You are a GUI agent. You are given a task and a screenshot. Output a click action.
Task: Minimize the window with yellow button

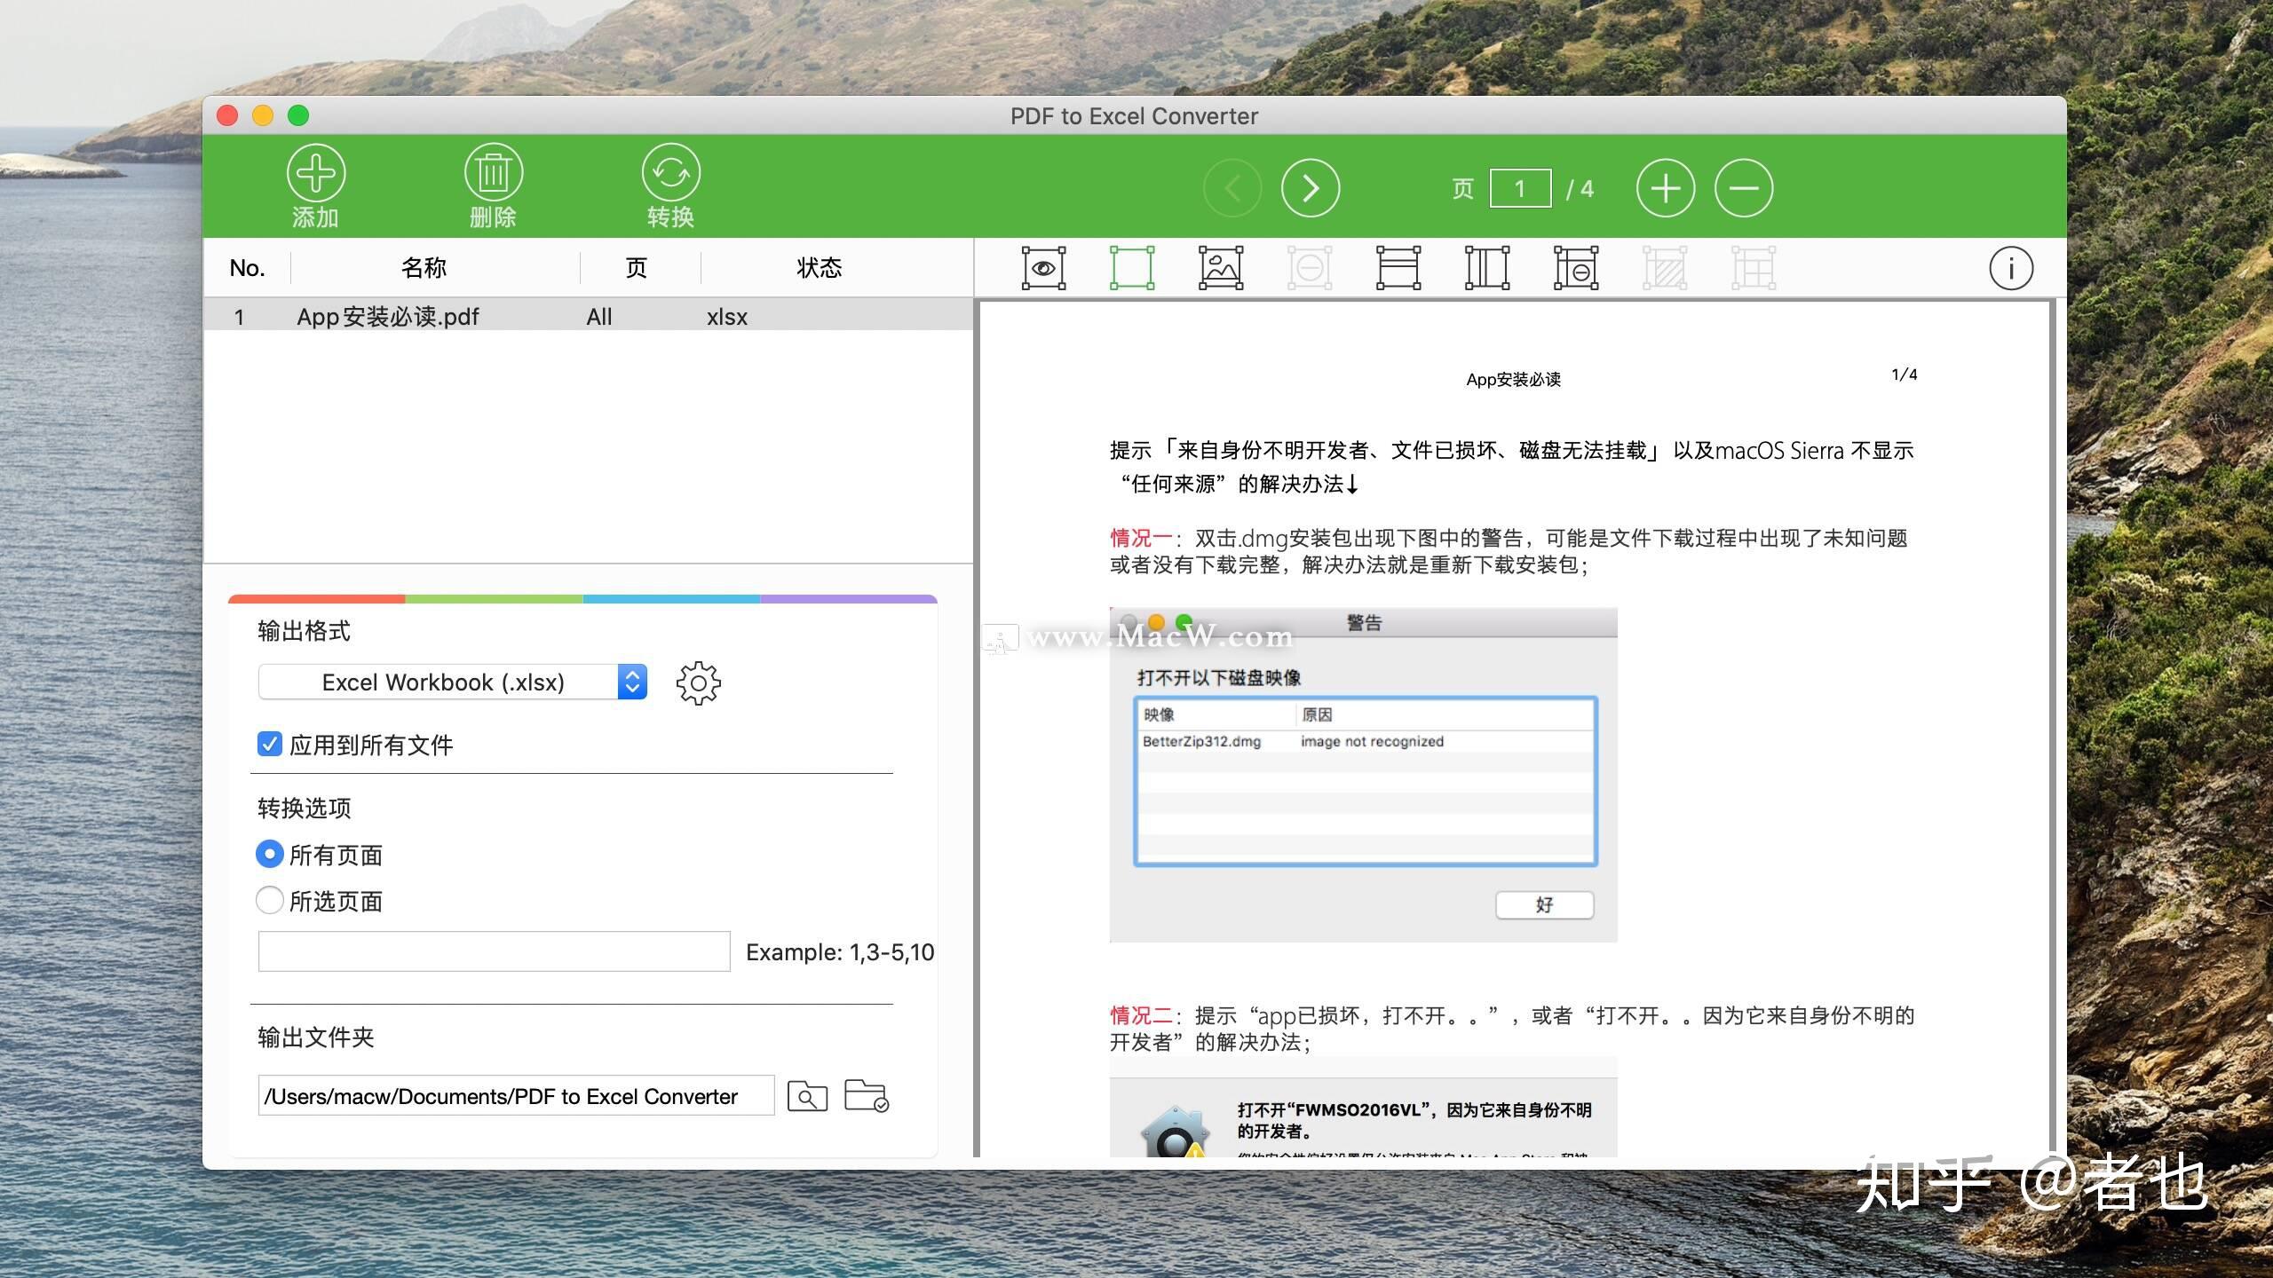263,115
